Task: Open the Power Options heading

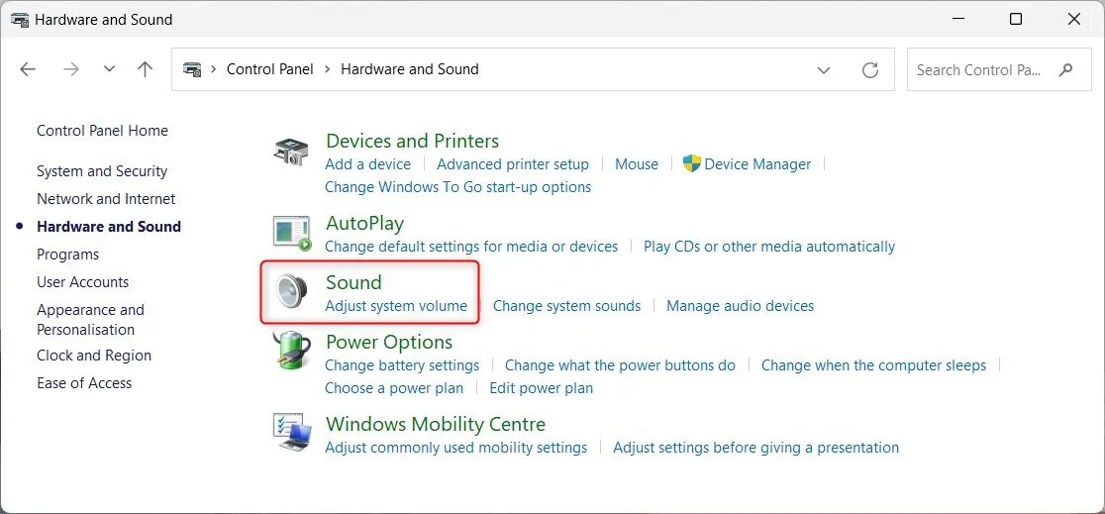Action: 389,342
